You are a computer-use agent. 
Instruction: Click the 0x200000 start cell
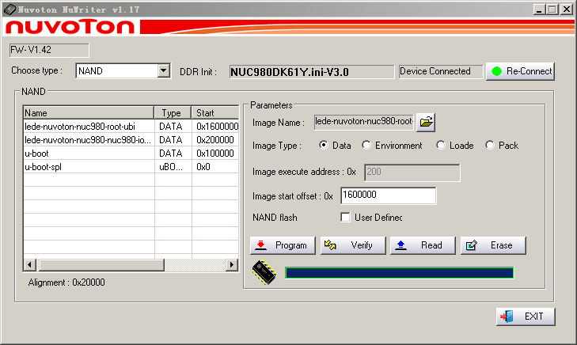click(215, 140)
